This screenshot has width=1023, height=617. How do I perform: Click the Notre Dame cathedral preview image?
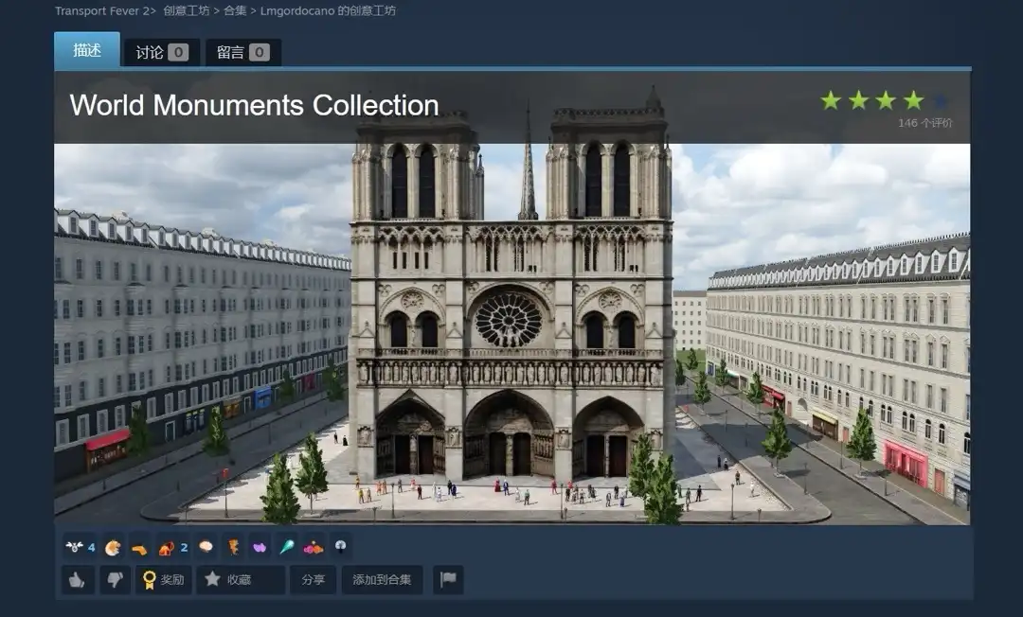click(x=511, y=331)
